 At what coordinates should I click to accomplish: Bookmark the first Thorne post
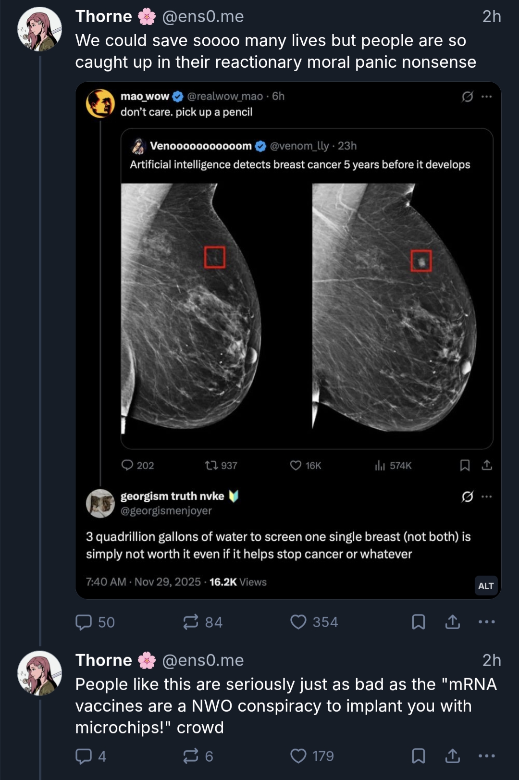[419, 622]
